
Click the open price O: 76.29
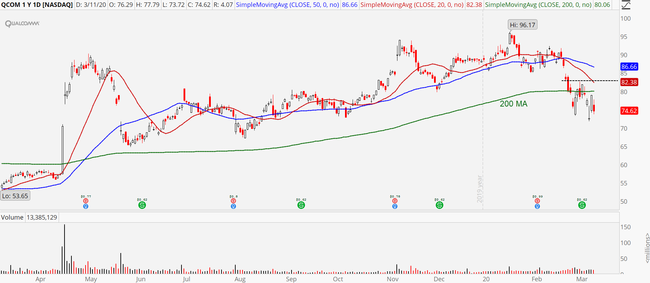[121, 5]
